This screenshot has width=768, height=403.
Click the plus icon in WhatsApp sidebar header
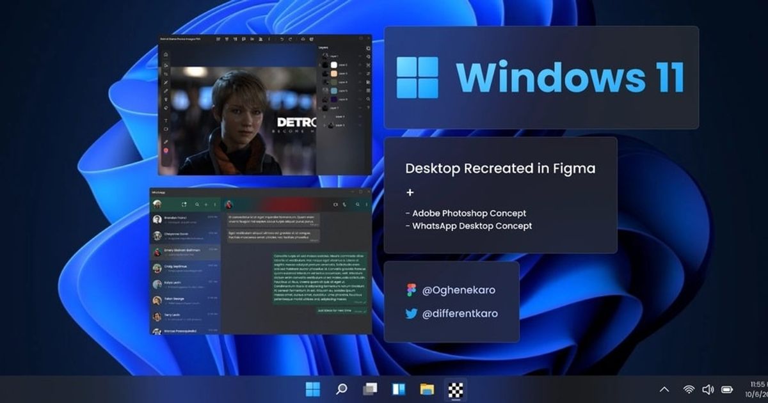pyautogui.click(x=206, y=204)
